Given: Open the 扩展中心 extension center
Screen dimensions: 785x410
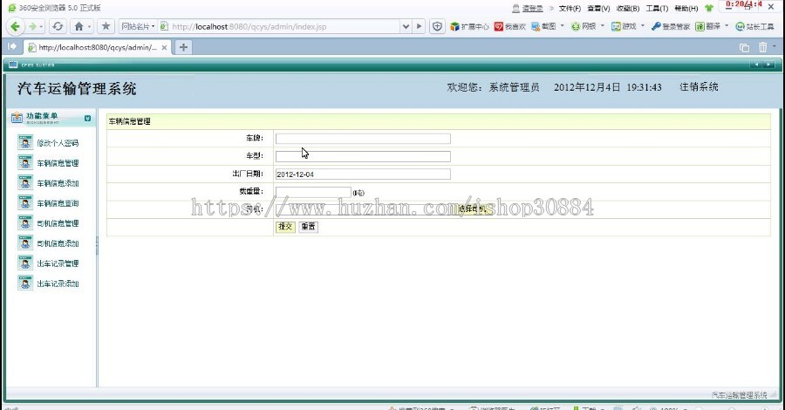Looking at the screenshot, I should 469,26.
